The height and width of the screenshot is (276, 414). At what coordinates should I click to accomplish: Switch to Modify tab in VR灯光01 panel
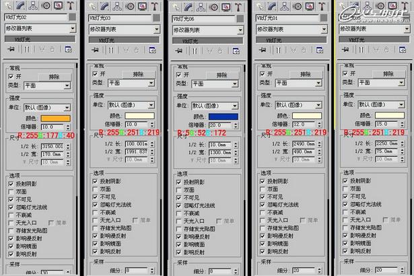[x=272, y=6]
